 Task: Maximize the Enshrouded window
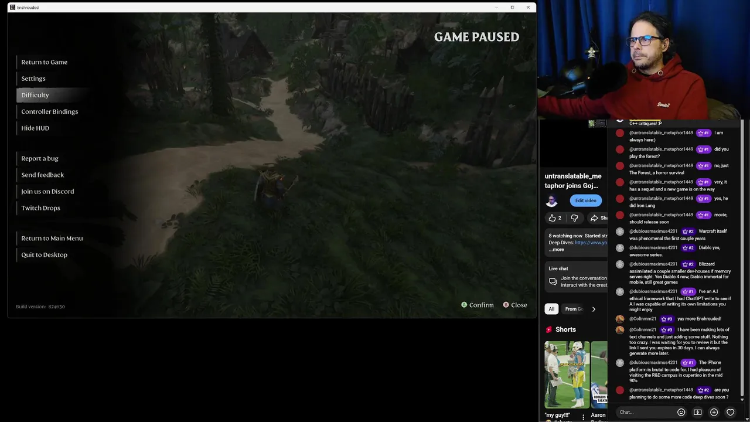click(512, 7)
